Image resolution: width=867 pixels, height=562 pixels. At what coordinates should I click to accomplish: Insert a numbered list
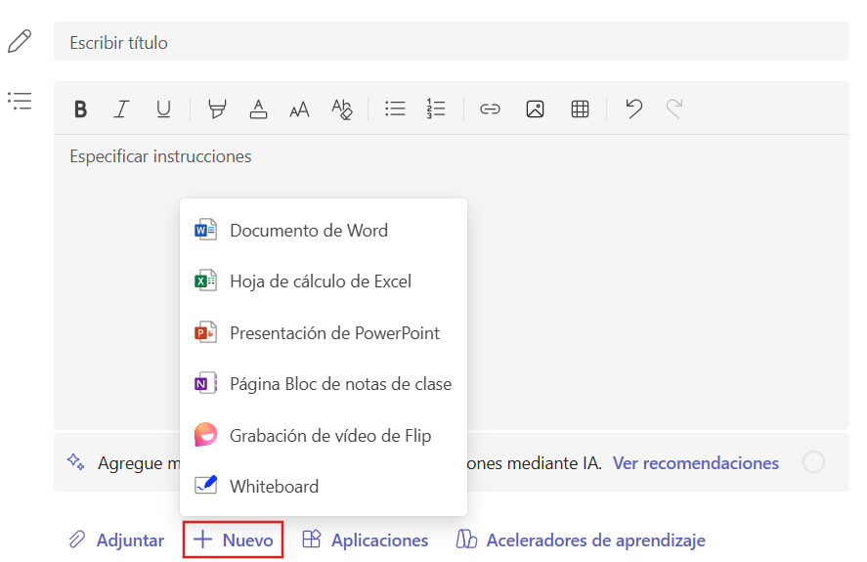436,108
